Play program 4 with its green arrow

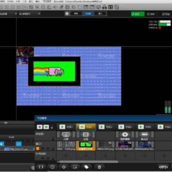coord(121,127)
